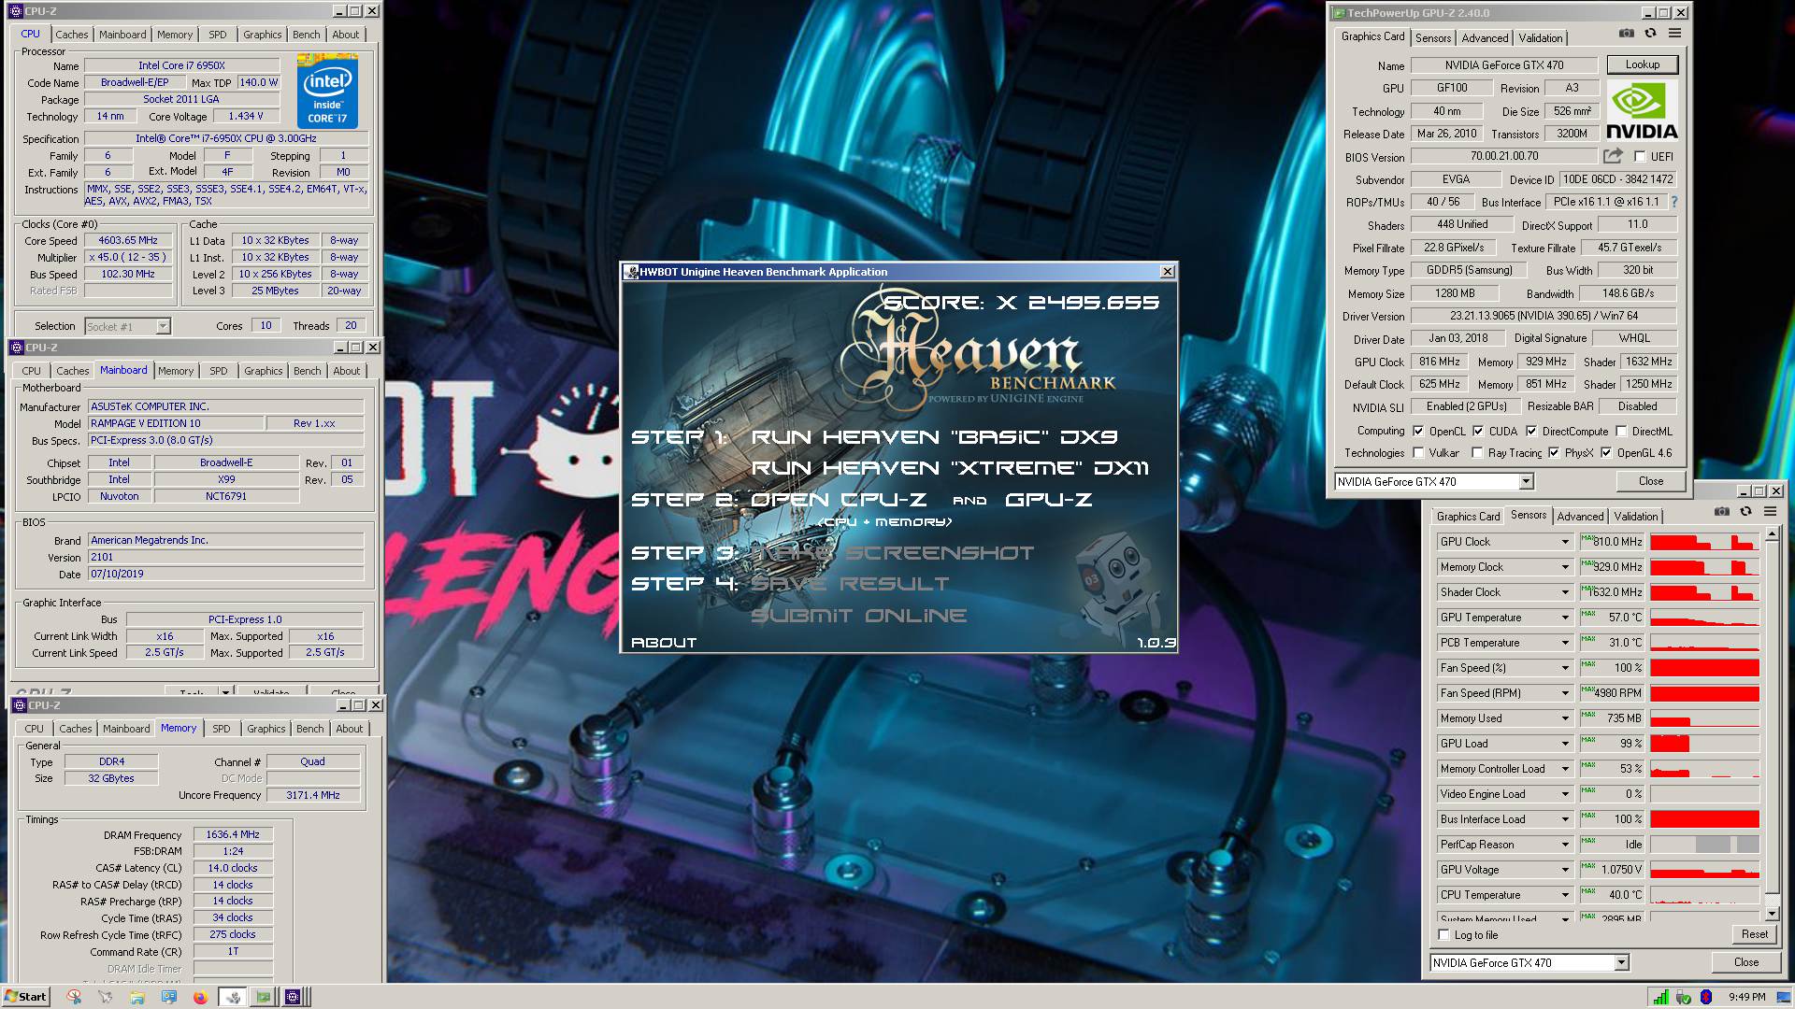Open Graphics tab in CPU-Z Memory window
This screenshot has width=1795, height=1009.
point(266,729)
